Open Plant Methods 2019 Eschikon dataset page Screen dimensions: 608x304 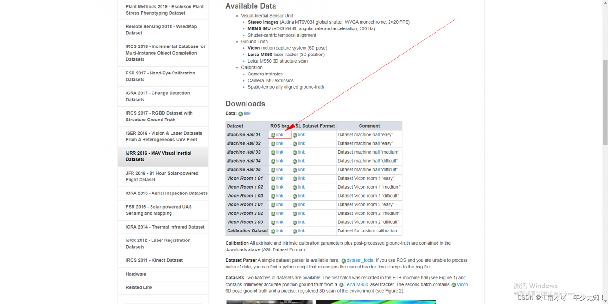click(x=163, y=10)
